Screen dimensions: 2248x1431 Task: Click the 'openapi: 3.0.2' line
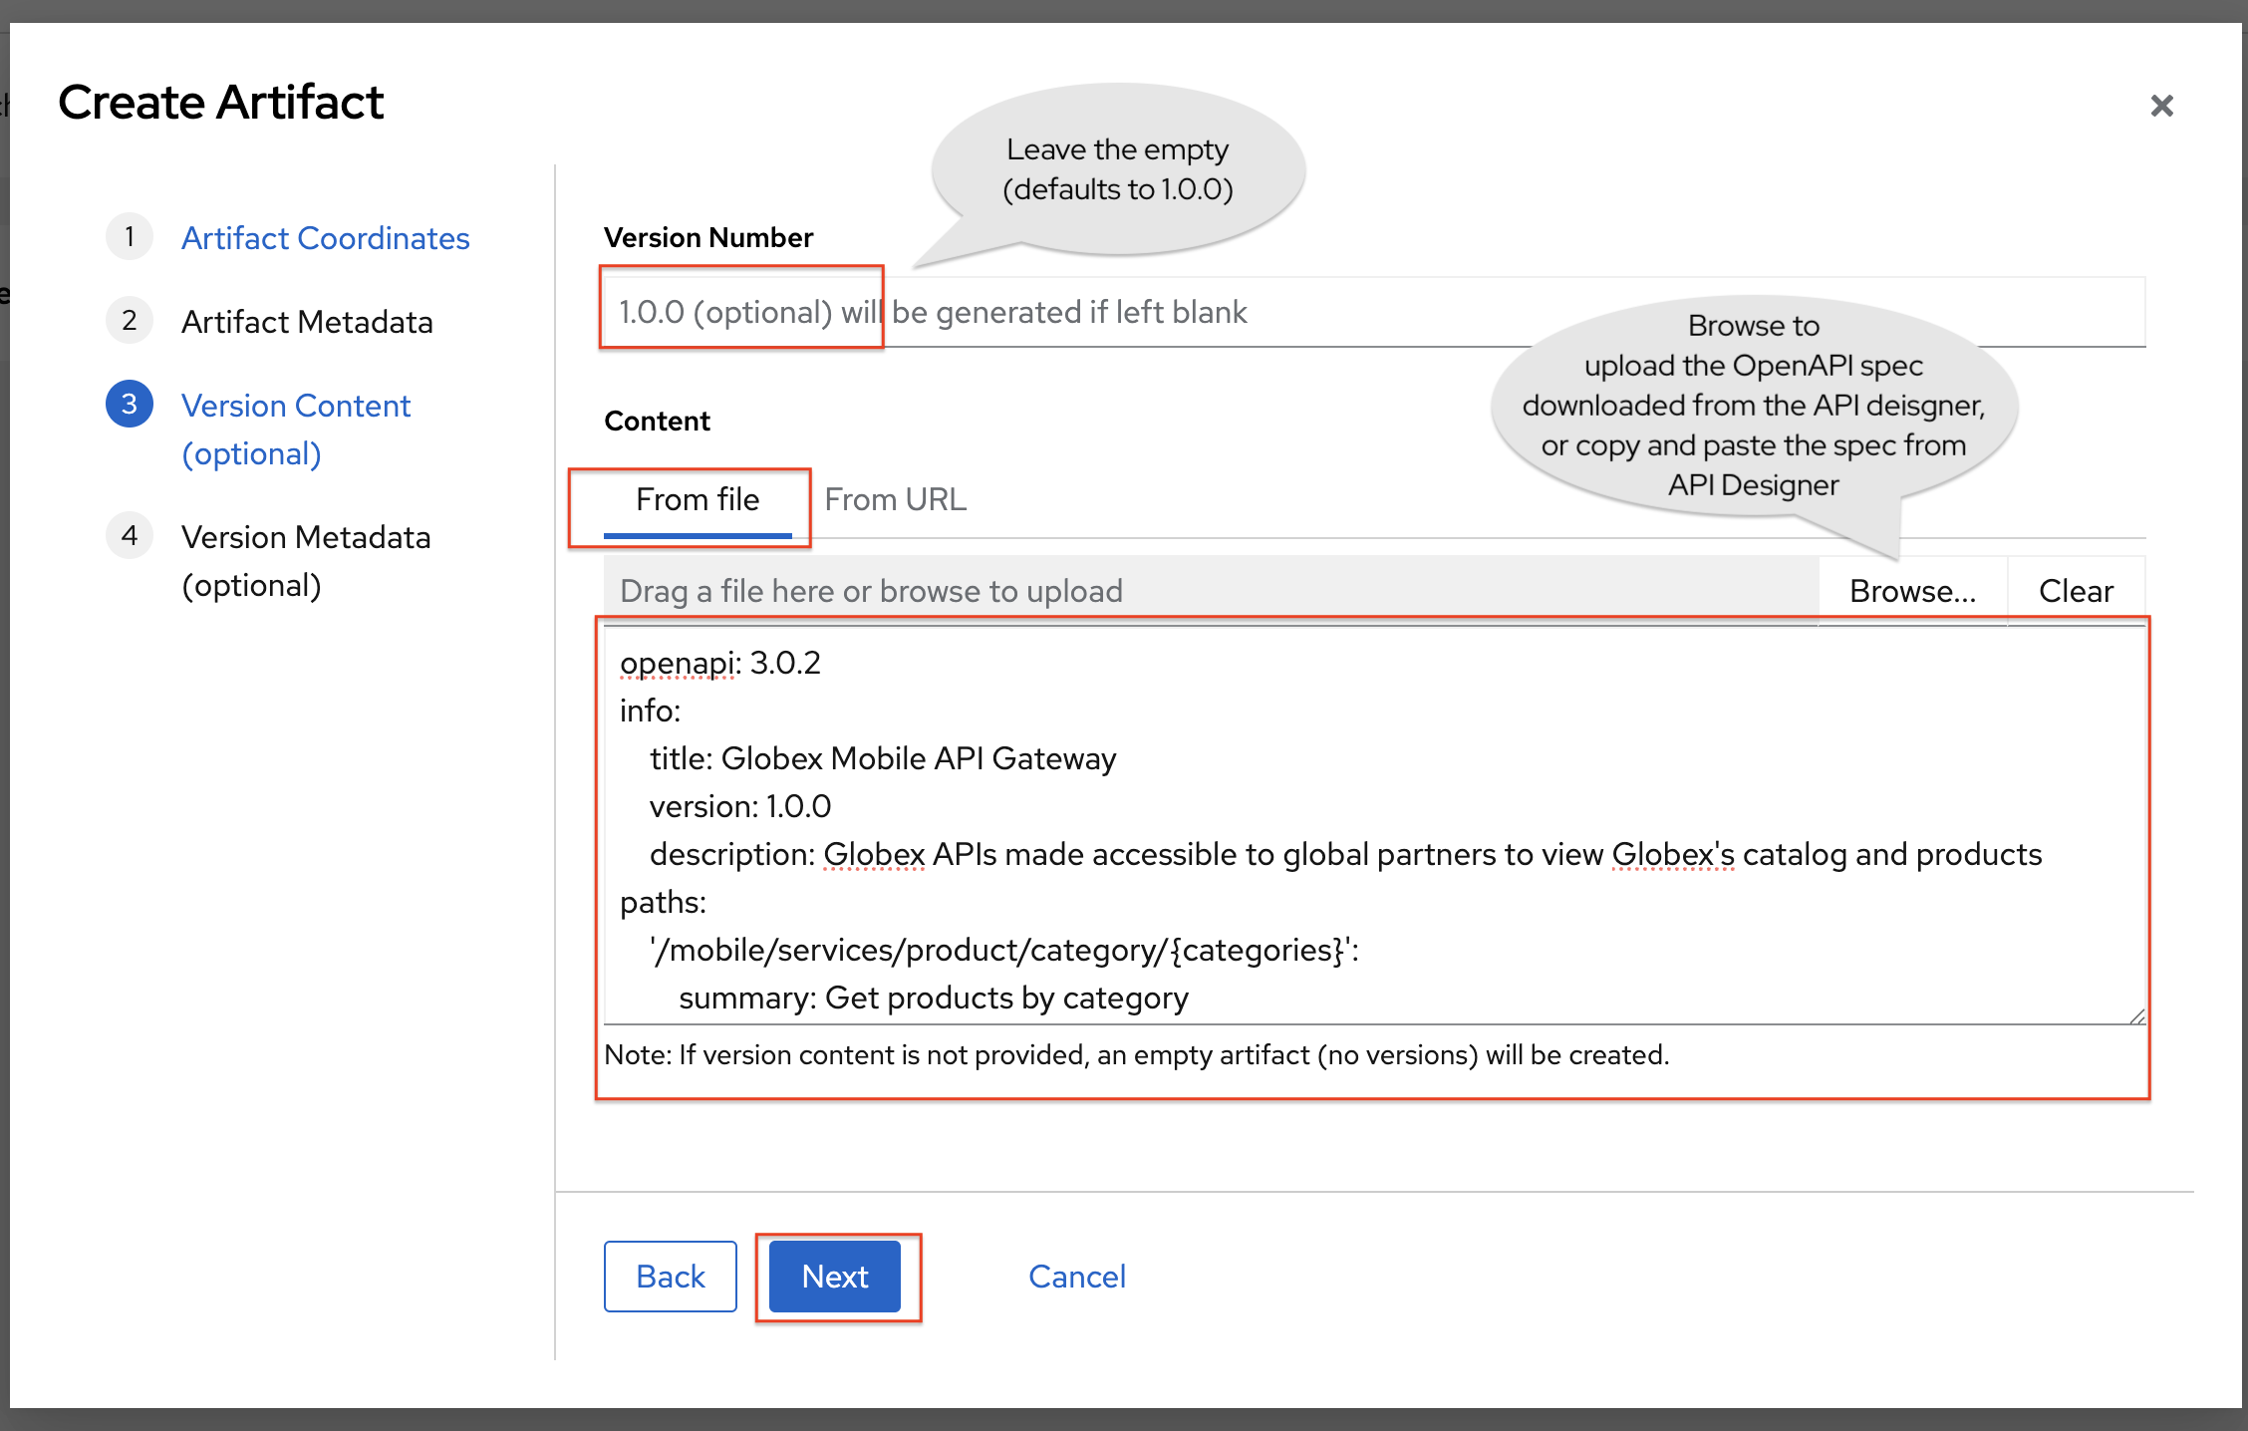[720, 663]
